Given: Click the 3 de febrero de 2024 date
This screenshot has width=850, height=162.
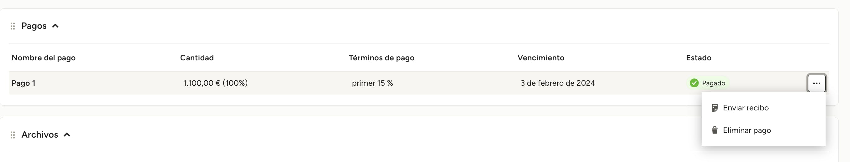Looking at the screenshot, I should tap(558, 83).
